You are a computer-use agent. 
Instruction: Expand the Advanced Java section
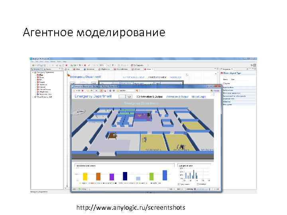coord(239,99)
